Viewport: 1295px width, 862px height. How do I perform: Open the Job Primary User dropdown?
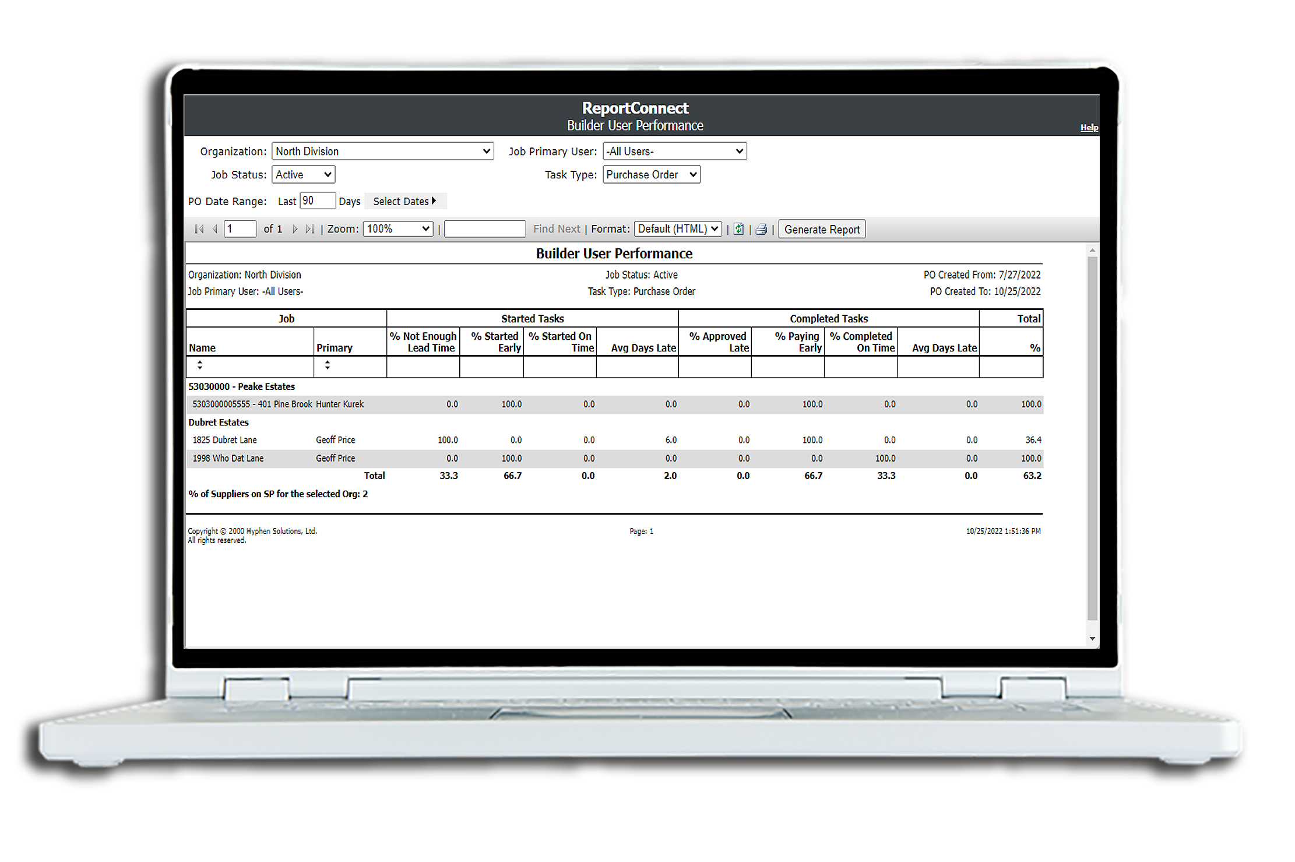point(675,152)
